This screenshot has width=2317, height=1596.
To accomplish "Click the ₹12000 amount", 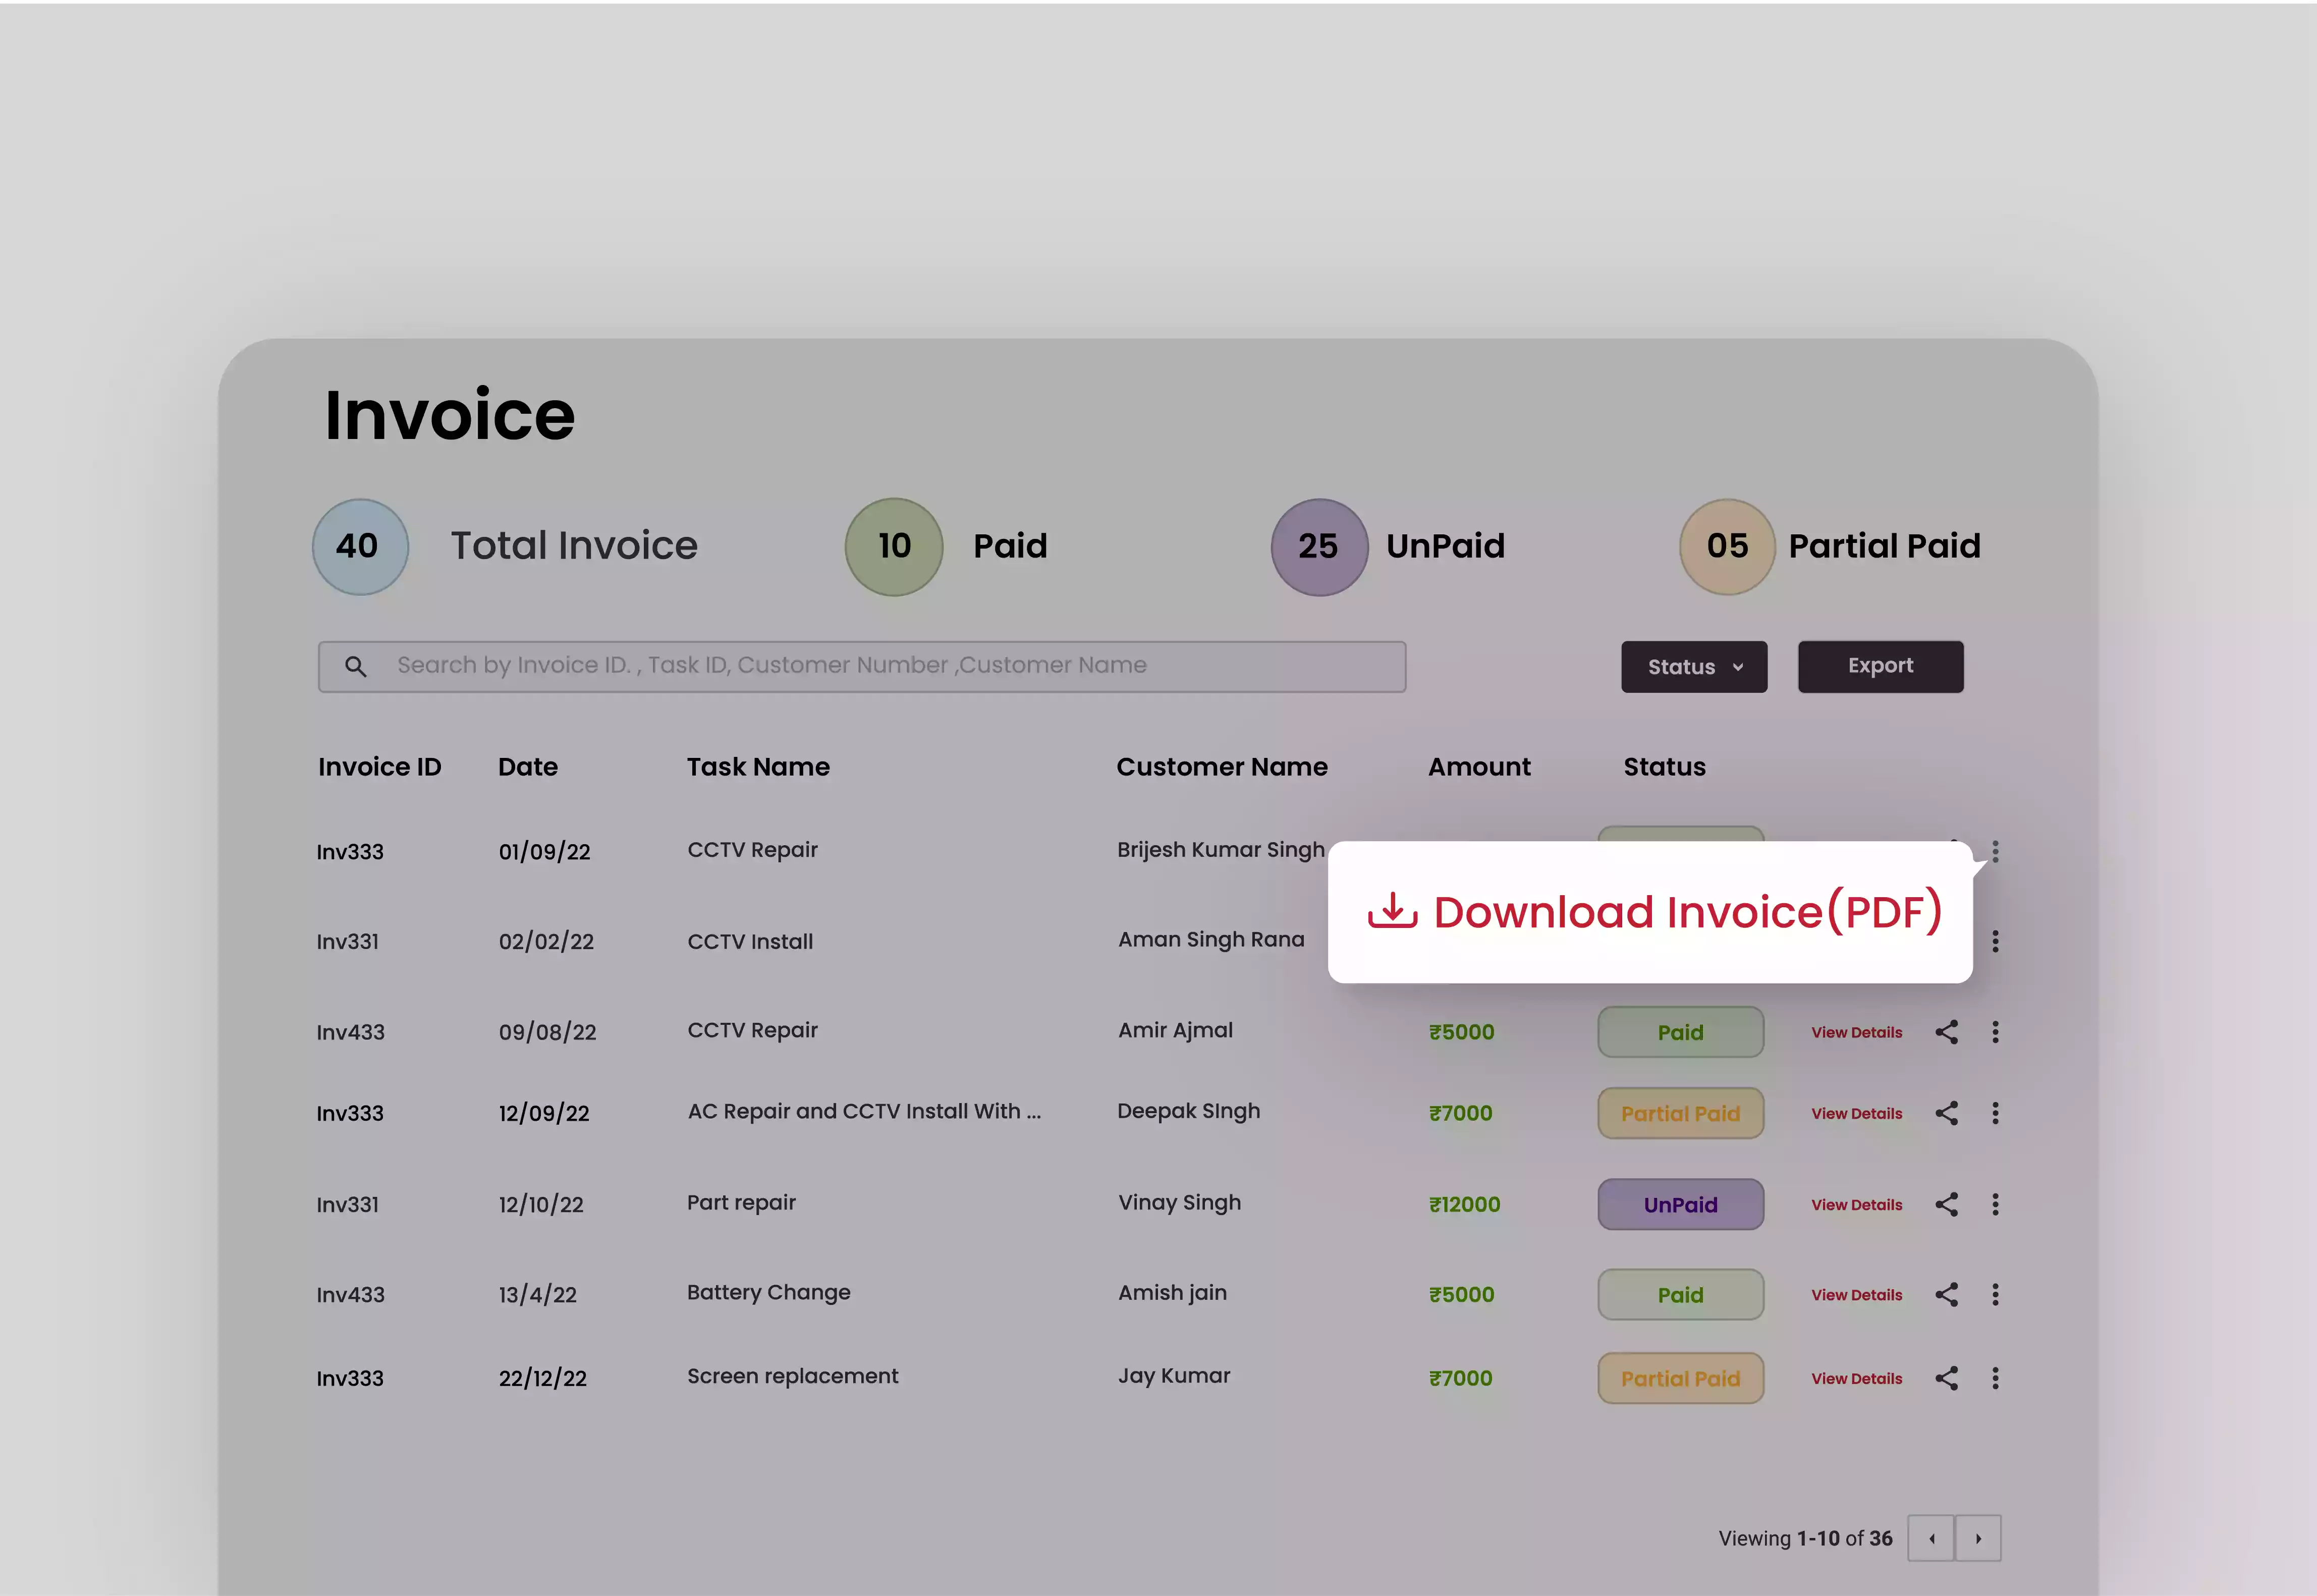I will click(1464, 1204).
